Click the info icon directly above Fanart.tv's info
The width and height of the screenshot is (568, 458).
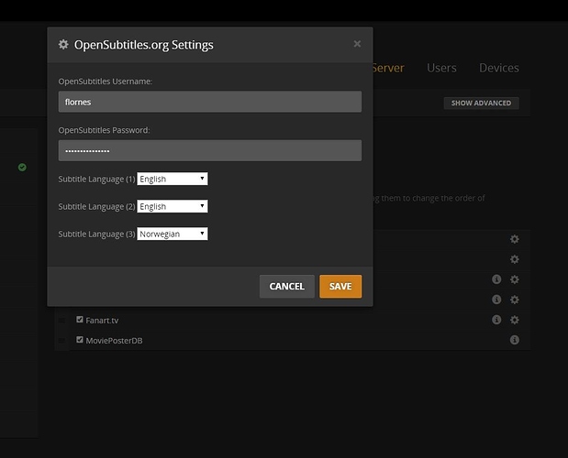click(x=496, y=300)
